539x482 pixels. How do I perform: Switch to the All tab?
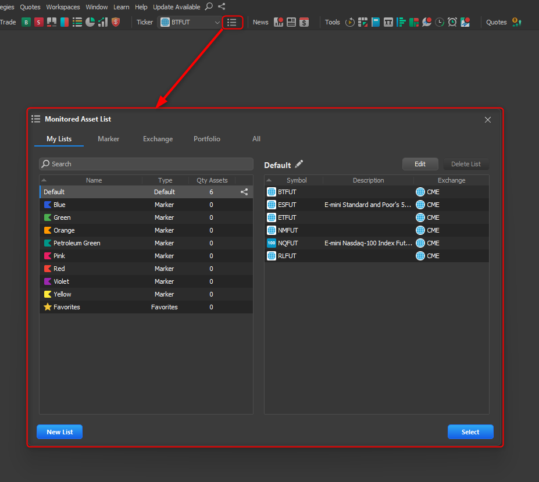pyautogui.click(x=256, y=139)
